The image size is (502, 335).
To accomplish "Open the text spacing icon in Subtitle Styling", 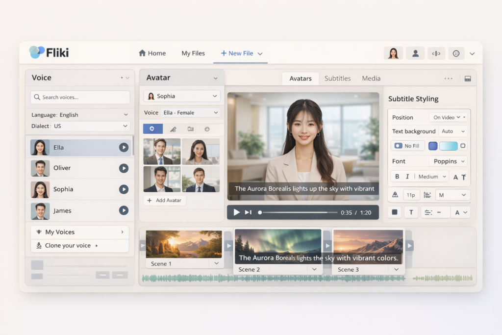I will pyautogui.click(x=428, y=195).
